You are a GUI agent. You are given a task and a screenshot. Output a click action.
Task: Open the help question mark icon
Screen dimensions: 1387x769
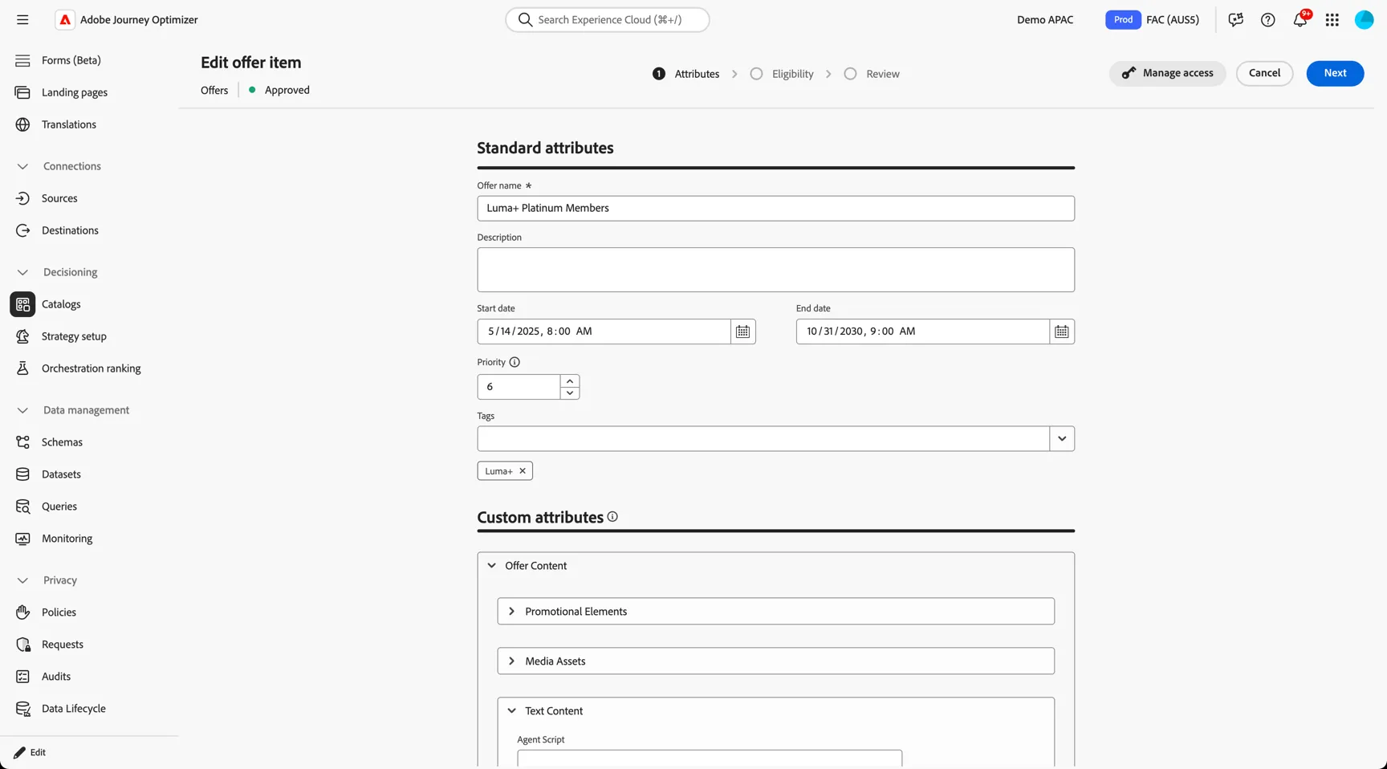tap(1267, 19)
